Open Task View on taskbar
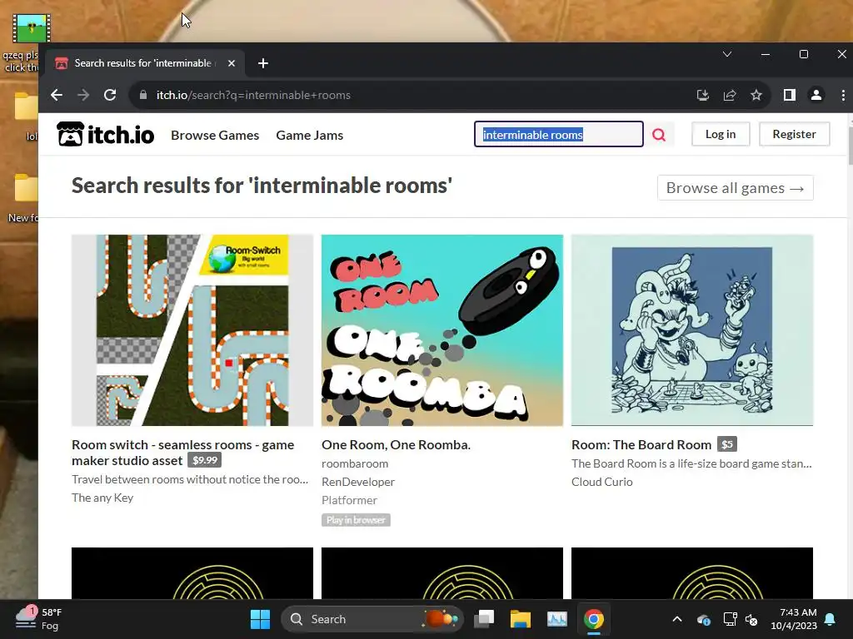The width and height of the screenshot is (853, 639). [x=484, y=619]
